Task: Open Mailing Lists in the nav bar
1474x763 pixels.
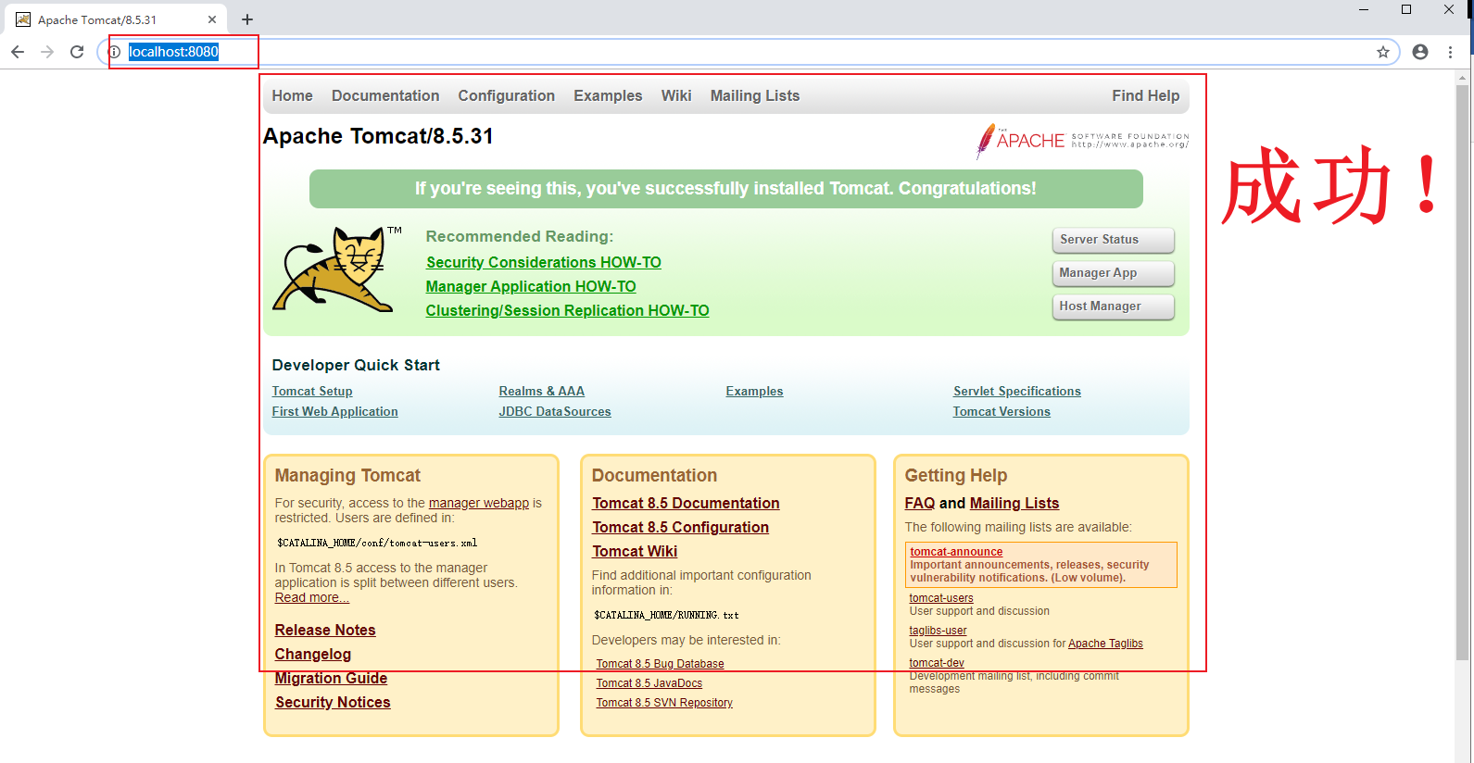Action: point(755,95)
